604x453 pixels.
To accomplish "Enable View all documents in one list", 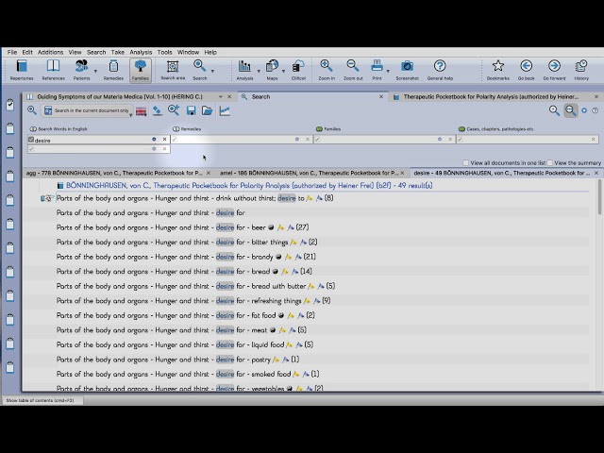I will coord(465,162).
